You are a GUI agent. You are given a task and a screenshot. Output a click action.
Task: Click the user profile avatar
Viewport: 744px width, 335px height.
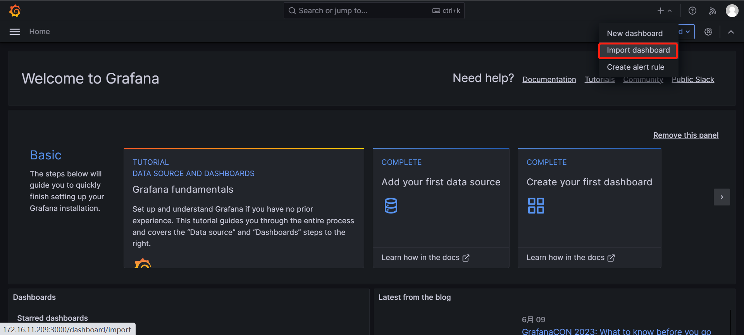[732, 11]
